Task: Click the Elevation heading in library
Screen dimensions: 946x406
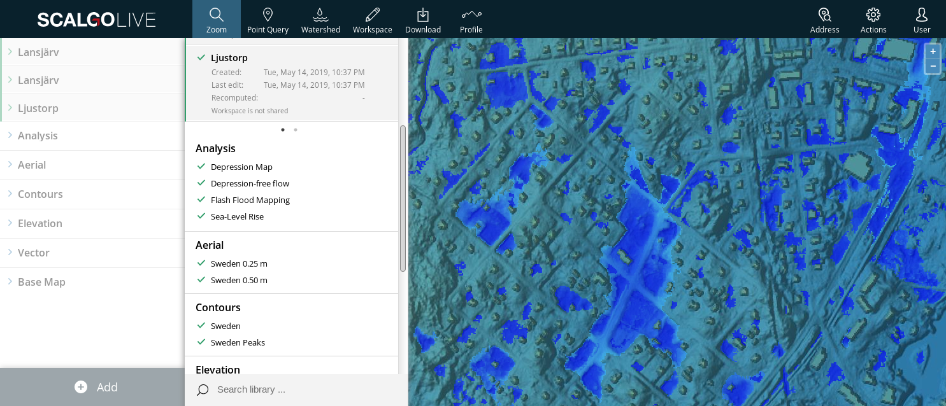Action: (218, 369)
